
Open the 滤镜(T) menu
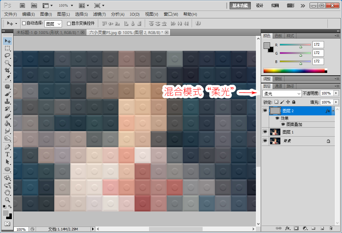point(99,14)
